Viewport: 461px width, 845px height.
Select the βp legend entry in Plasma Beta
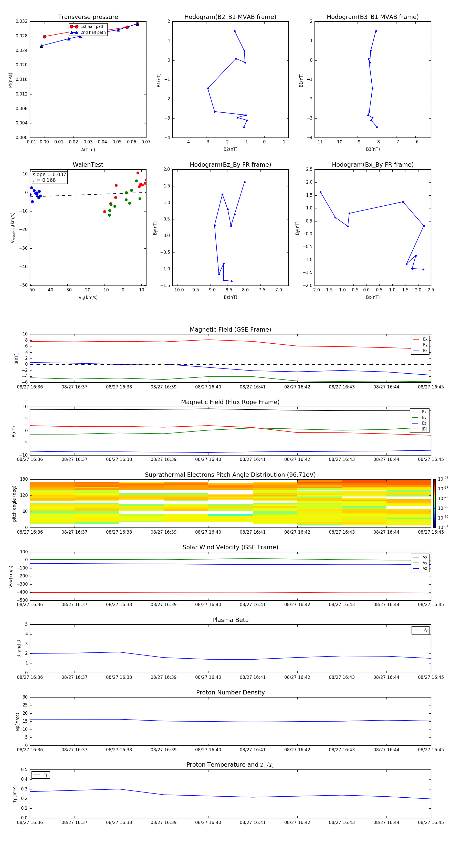421,630
